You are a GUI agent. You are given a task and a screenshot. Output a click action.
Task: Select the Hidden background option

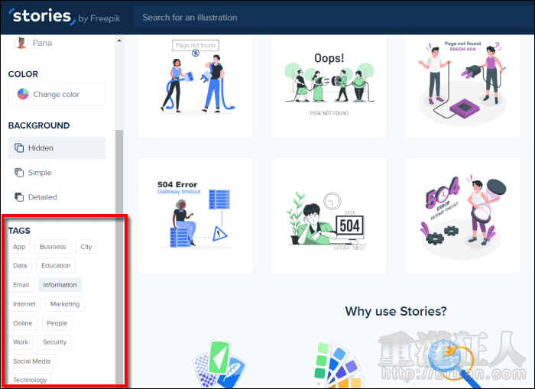point(57,148)
